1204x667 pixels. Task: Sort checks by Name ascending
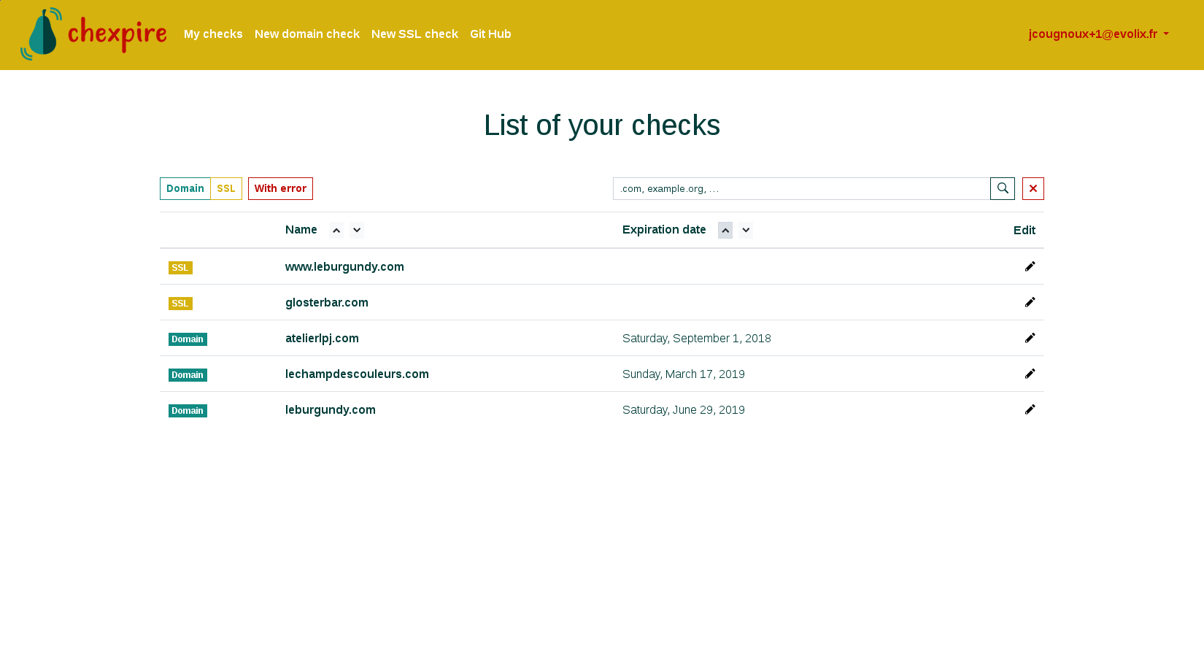point(336,230)
